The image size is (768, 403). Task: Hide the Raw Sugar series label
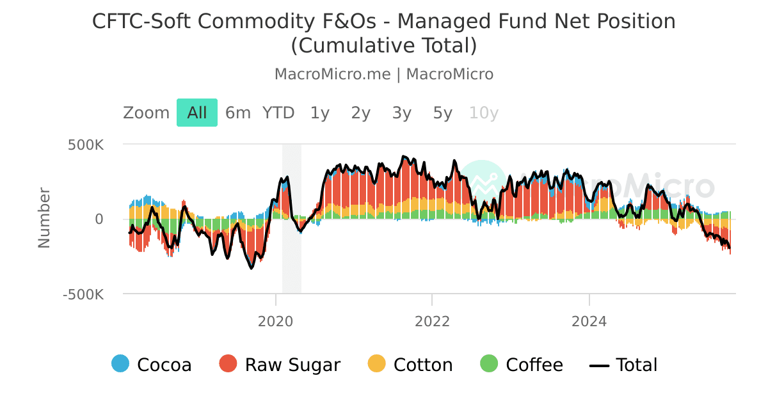292,365
